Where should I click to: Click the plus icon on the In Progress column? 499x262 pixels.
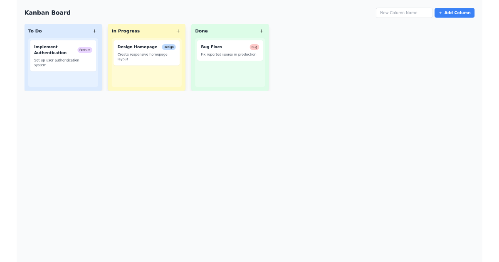(178, 31)
